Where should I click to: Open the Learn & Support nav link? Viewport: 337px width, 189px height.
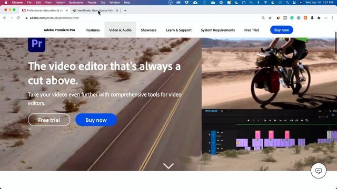[179, 30]
